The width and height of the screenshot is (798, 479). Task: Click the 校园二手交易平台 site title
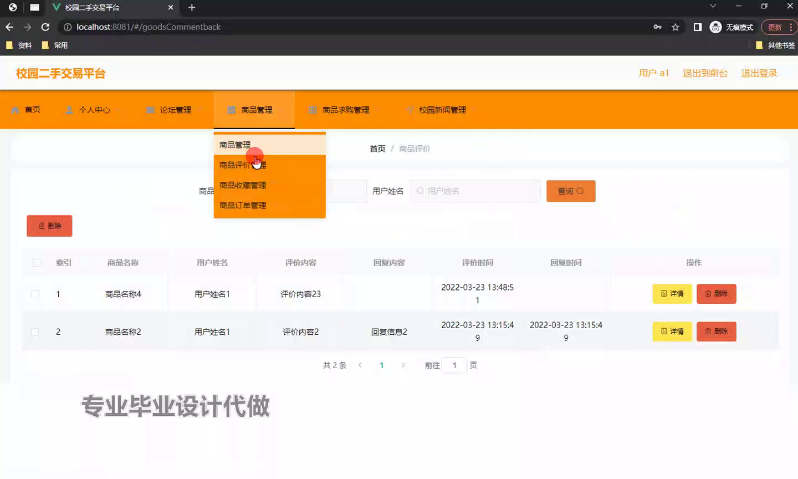[x=60, y=73]
